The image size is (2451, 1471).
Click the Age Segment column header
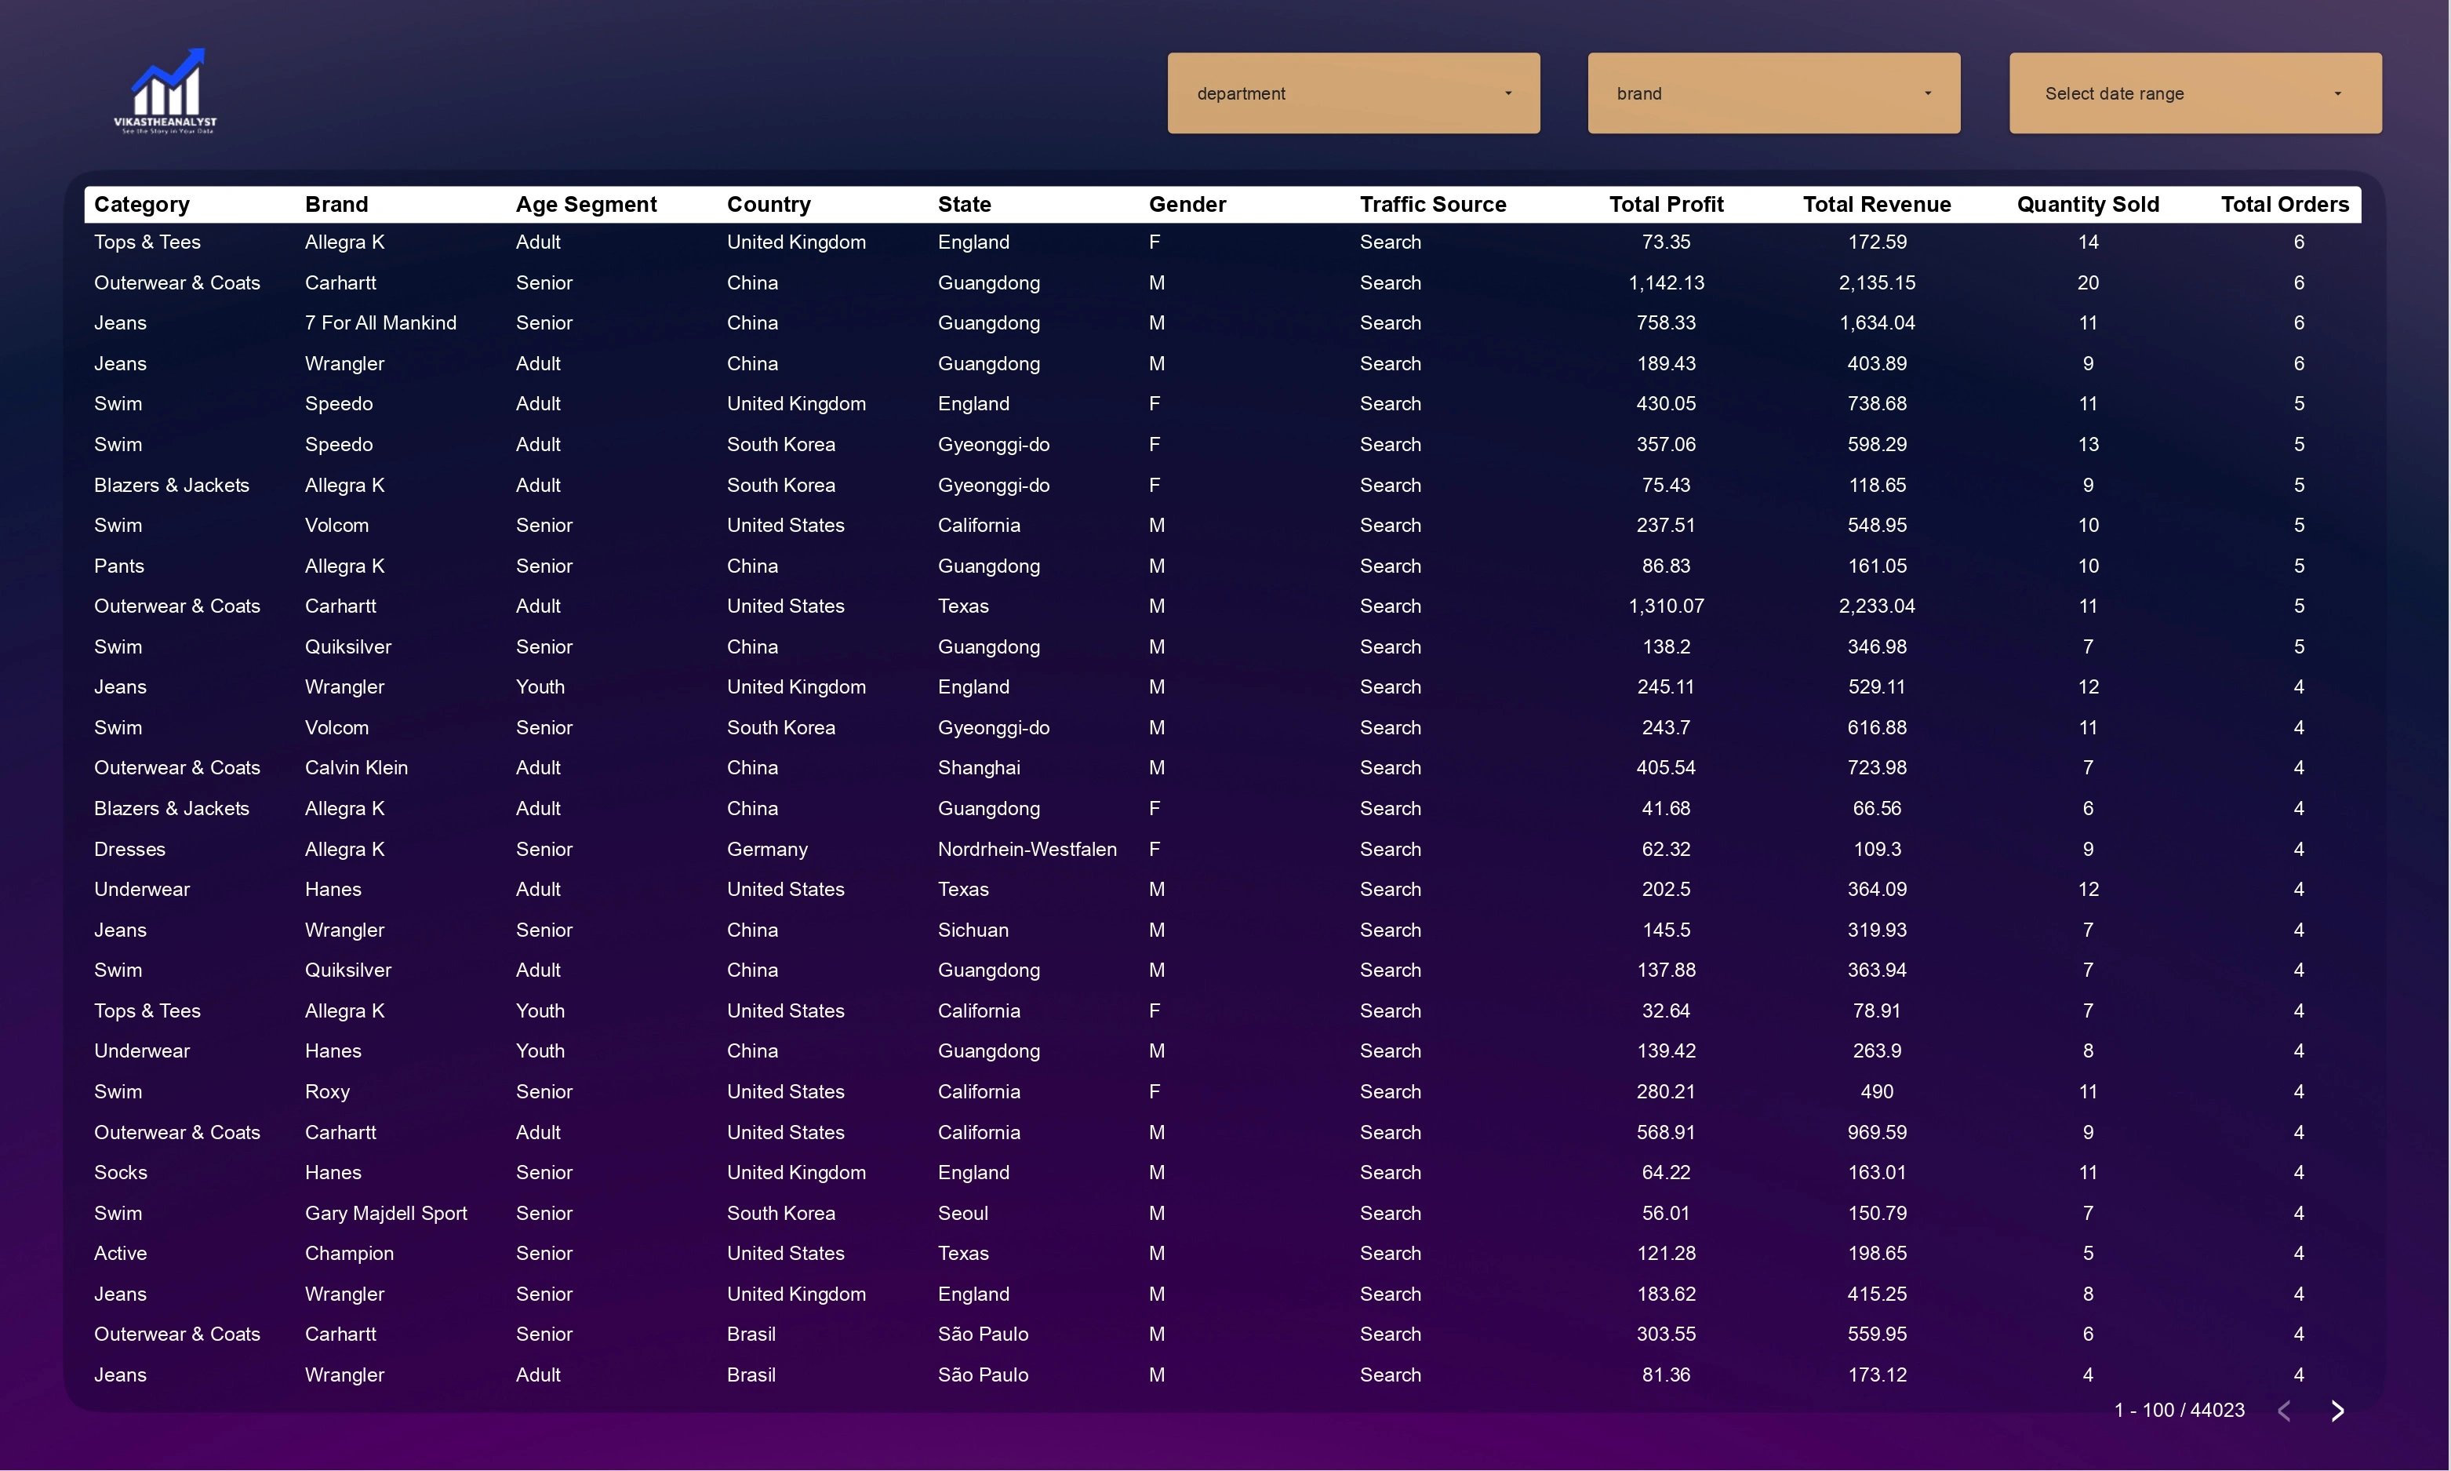(x=586, y=204)
